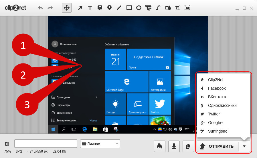Click the Пользователь account entry
257x158 pixels.
[x=64, y=44]
